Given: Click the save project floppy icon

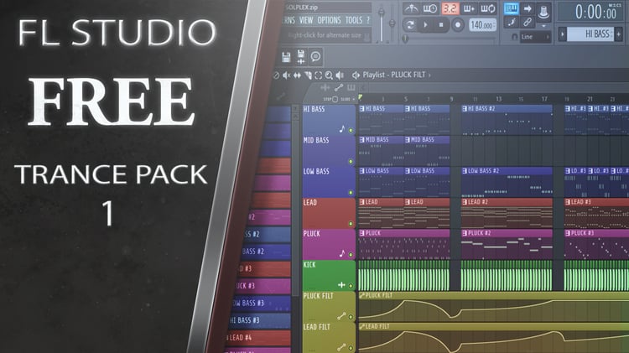Looking at the screenshot, I should point(286,57).
